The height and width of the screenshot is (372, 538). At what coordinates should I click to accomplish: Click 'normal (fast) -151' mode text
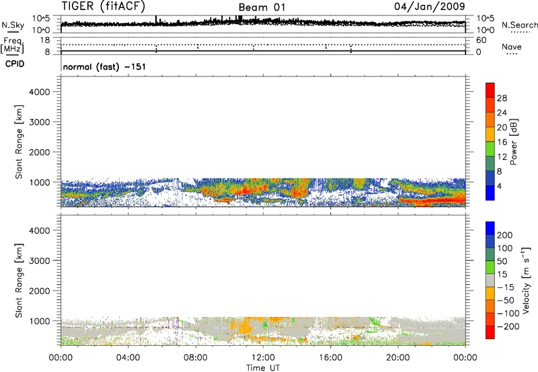tap(104, 66)
